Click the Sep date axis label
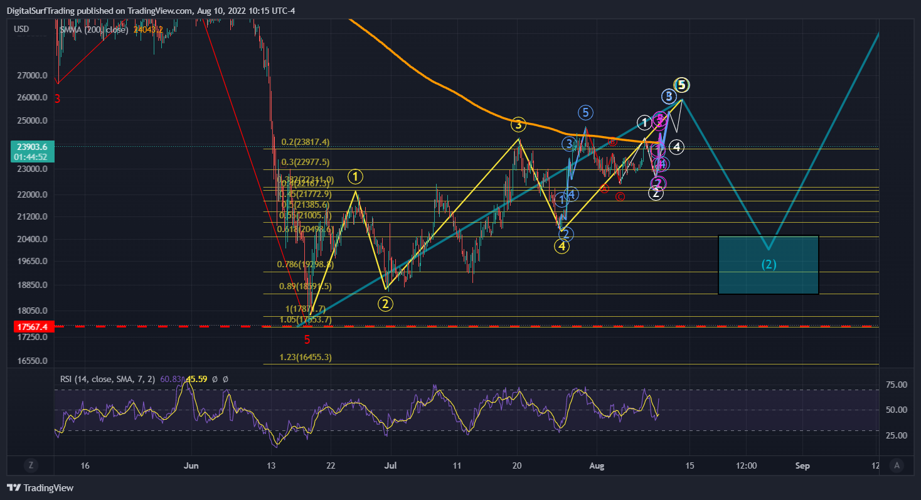 [802, 465]
